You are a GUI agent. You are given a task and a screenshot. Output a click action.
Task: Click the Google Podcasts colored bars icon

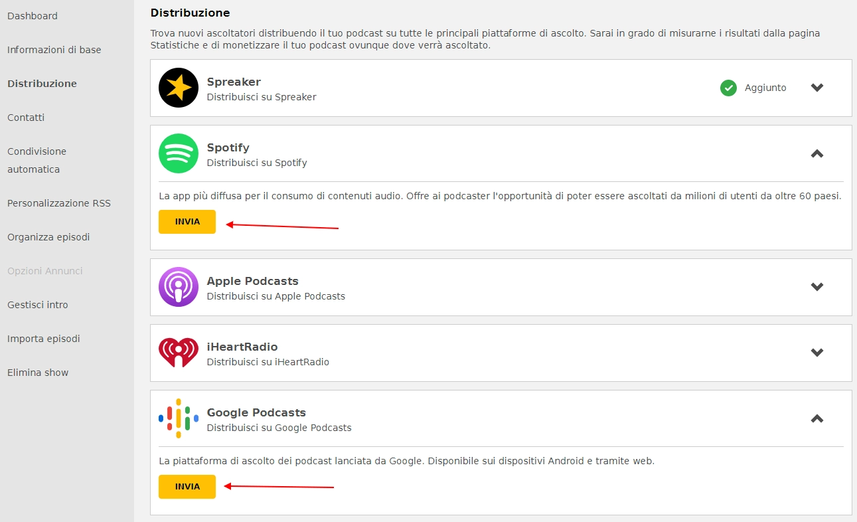click(x=179, y=418)
